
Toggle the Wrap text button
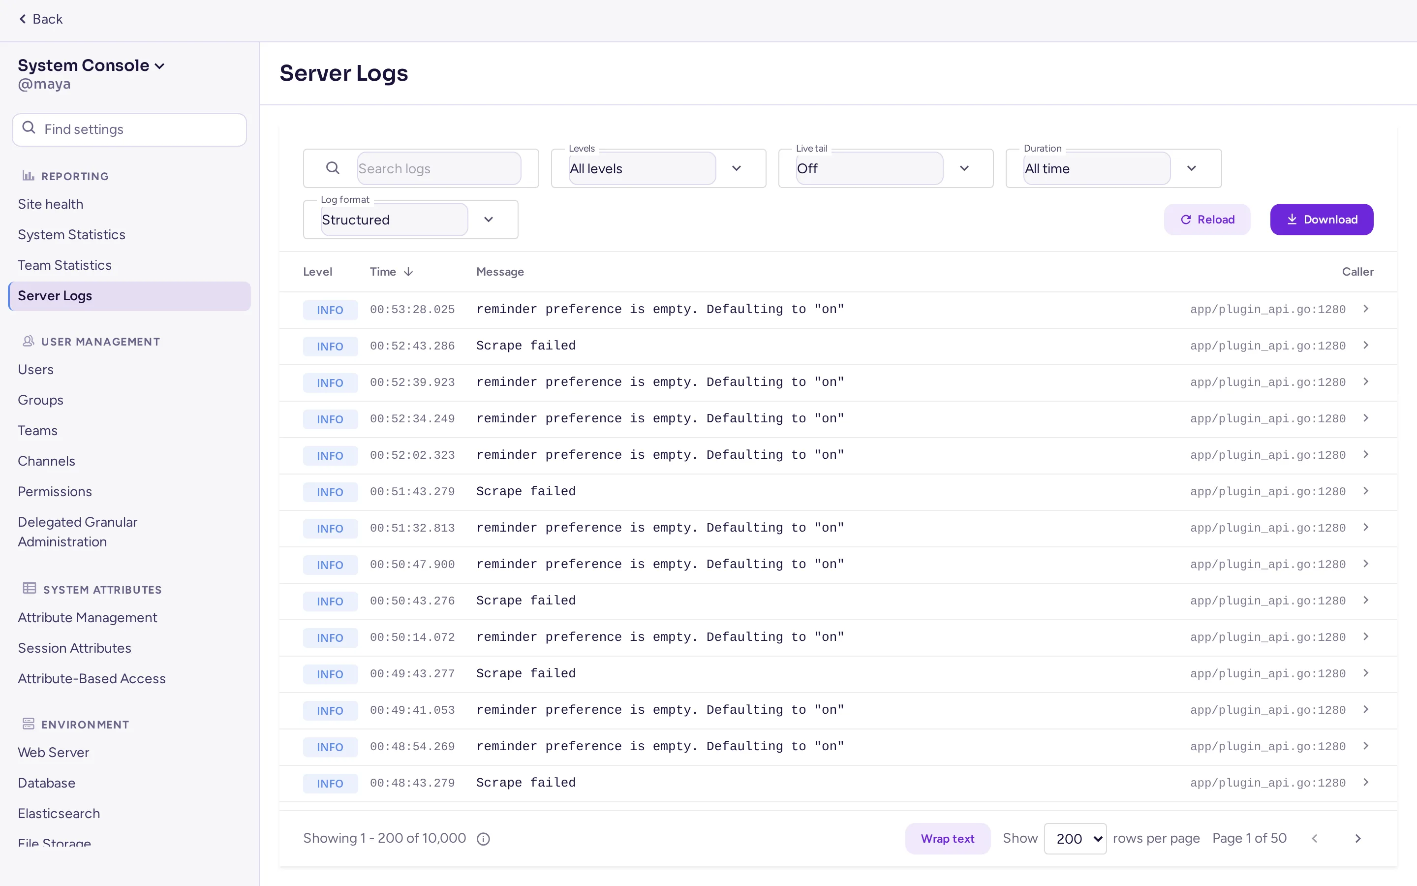coord(948,839)
